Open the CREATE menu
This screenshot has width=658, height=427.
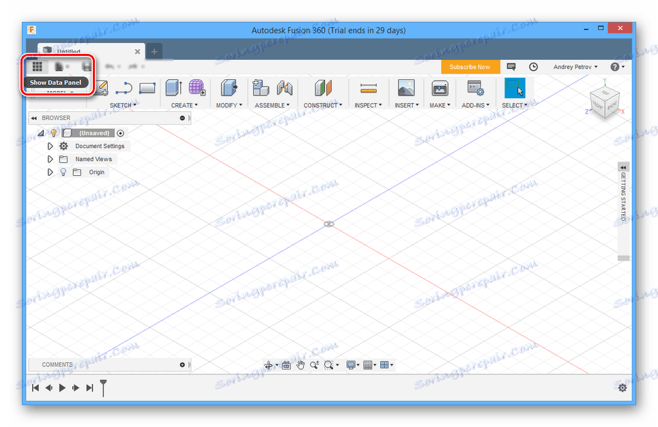184,105
